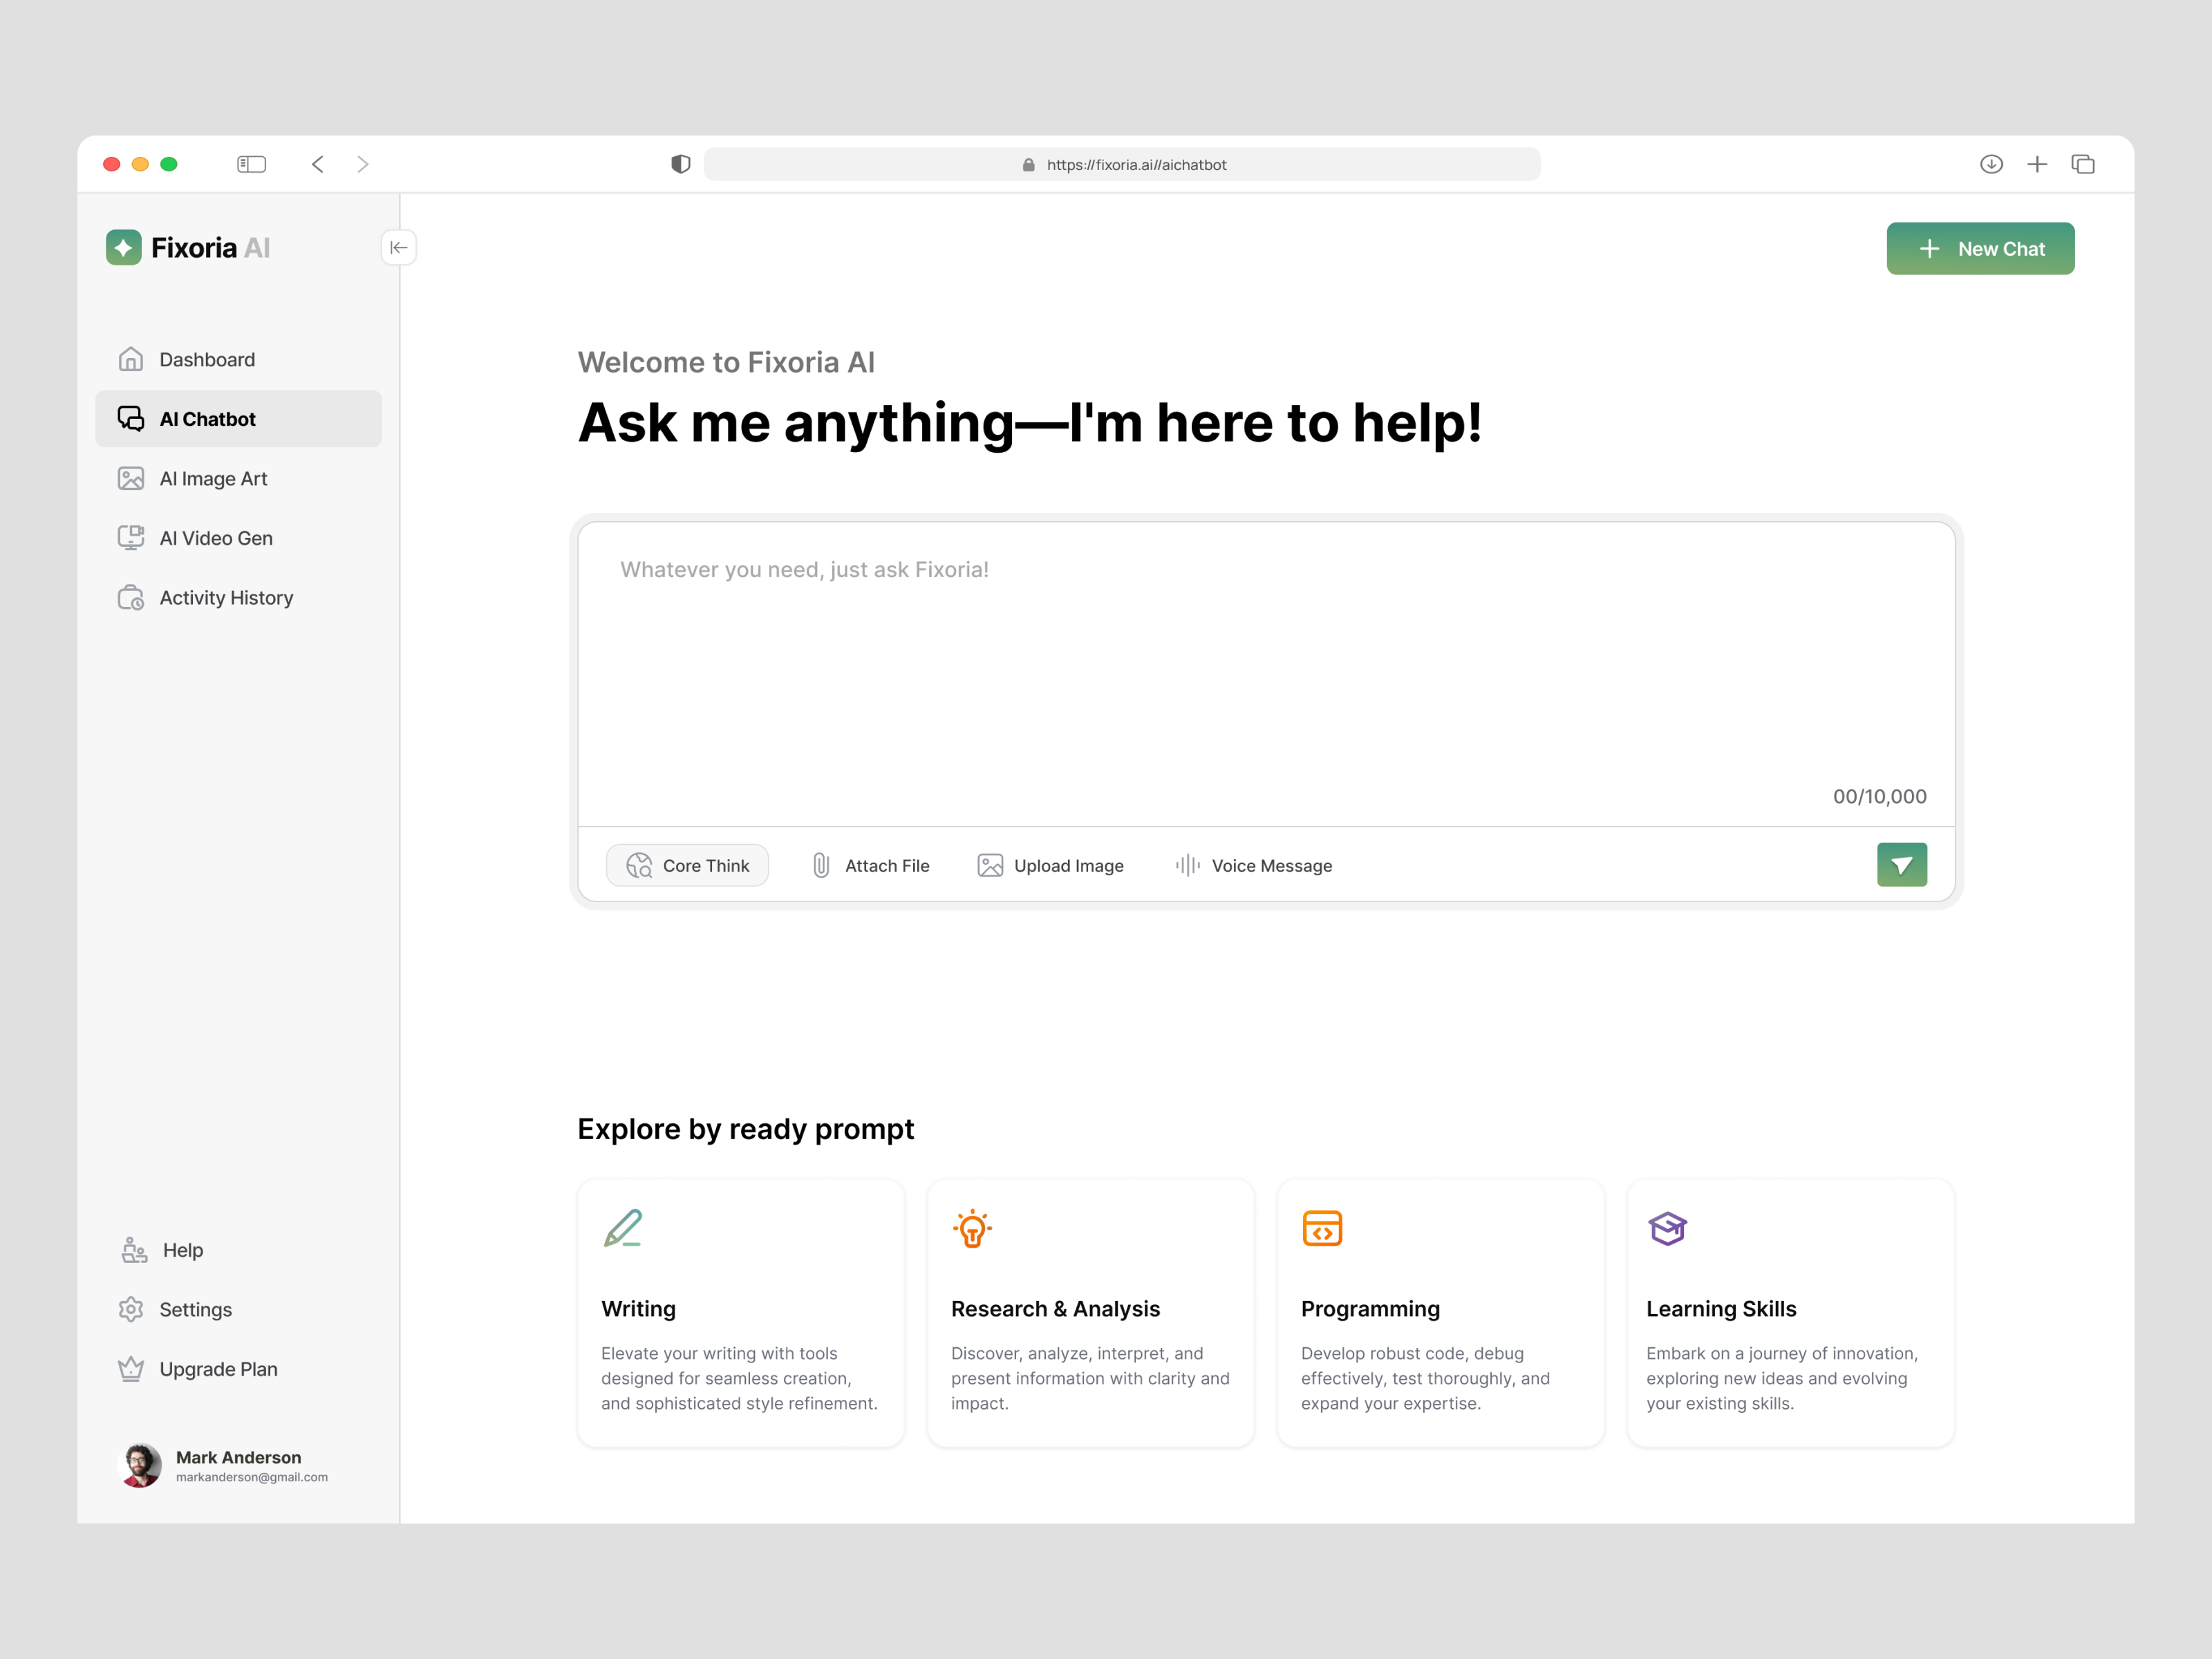
Task: Click into the prompt text box
Action: tap(1266, 674)
